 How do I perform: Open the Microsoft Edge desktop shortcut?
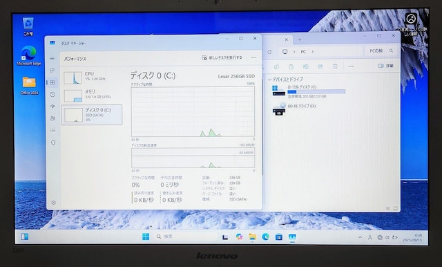pyautogui.click(x=29, y=56)
